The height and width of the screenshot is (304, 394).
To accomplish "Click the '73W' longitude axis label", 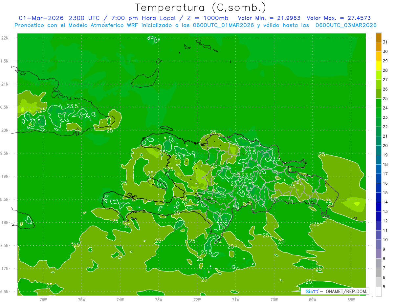I will click(159, 300).
